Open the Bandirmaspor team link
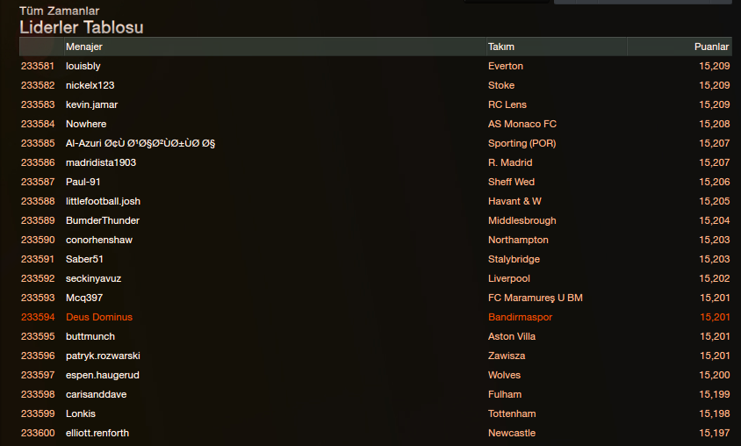This screenshot has width=741, height=446. pyautogui.click(x=521, y=318)
